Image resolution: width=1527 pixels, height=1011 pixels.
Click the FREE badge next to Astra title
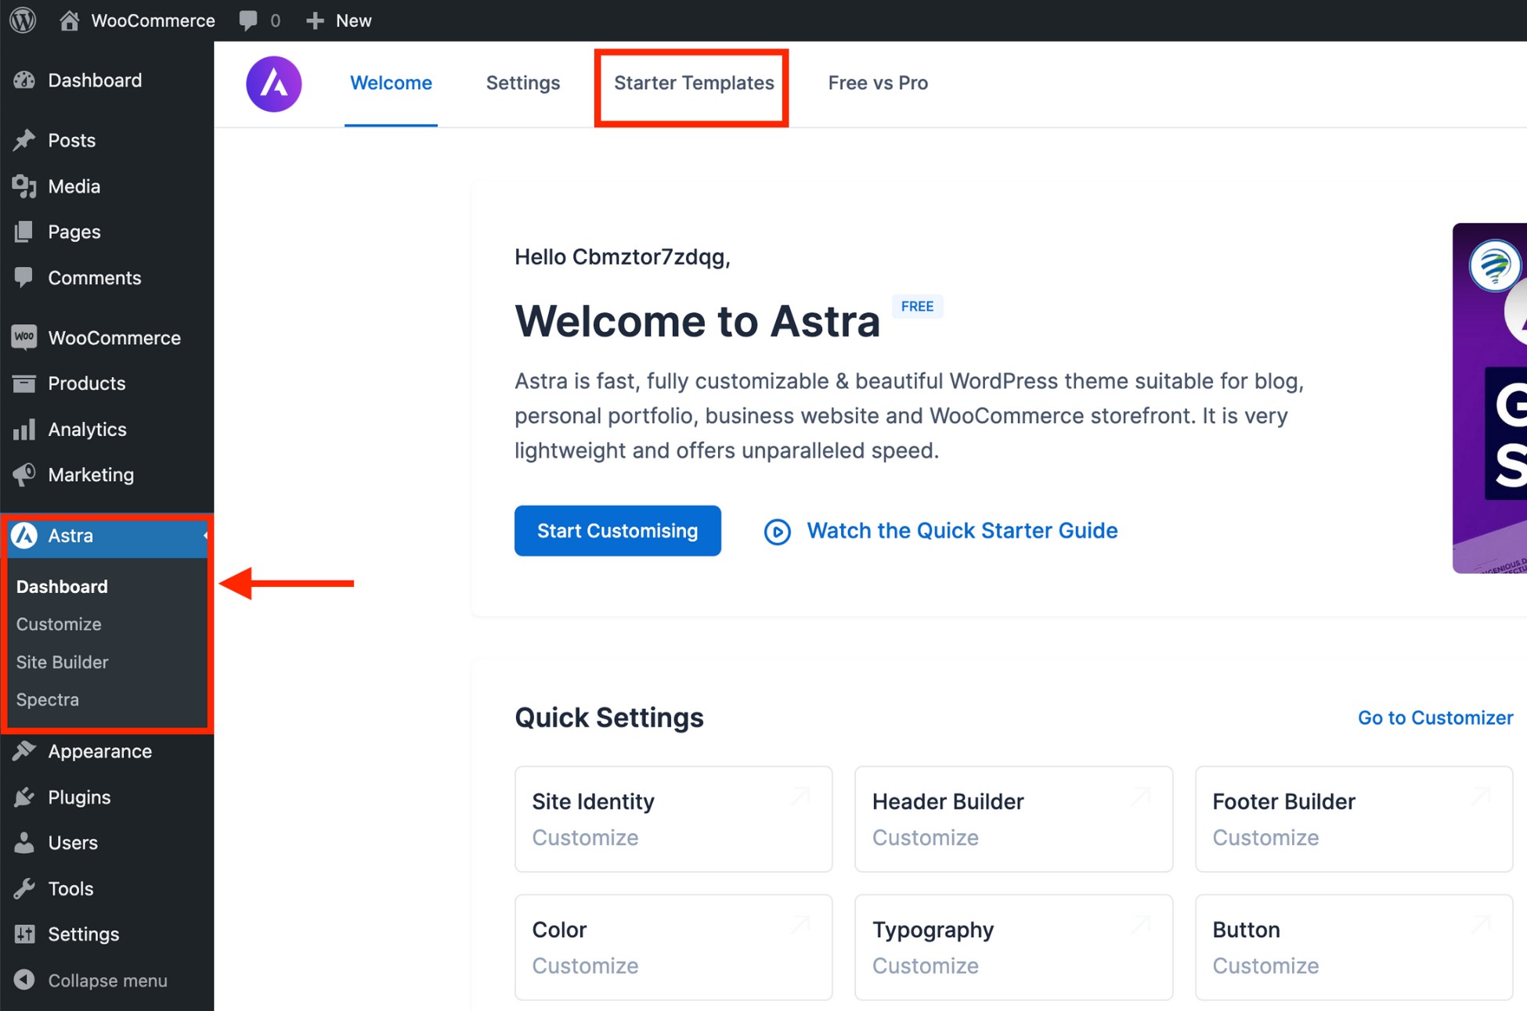[917, 306]
